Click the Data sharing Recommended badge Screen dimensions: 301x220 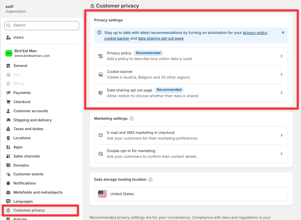click(169, 90)
